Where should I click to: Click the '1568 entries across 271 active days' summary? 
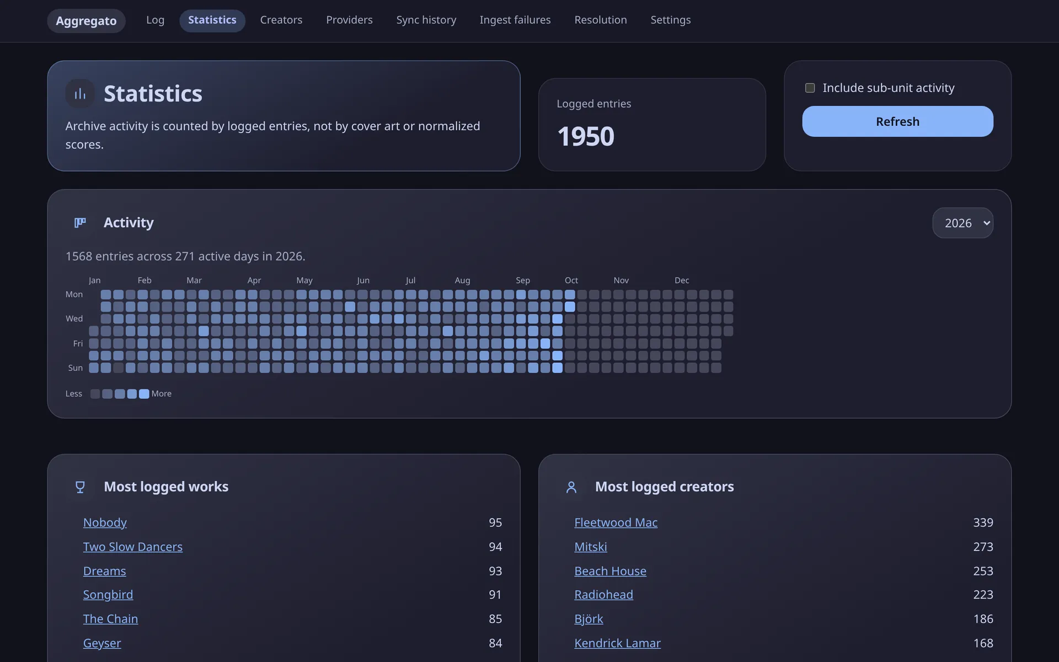point(185,257)
